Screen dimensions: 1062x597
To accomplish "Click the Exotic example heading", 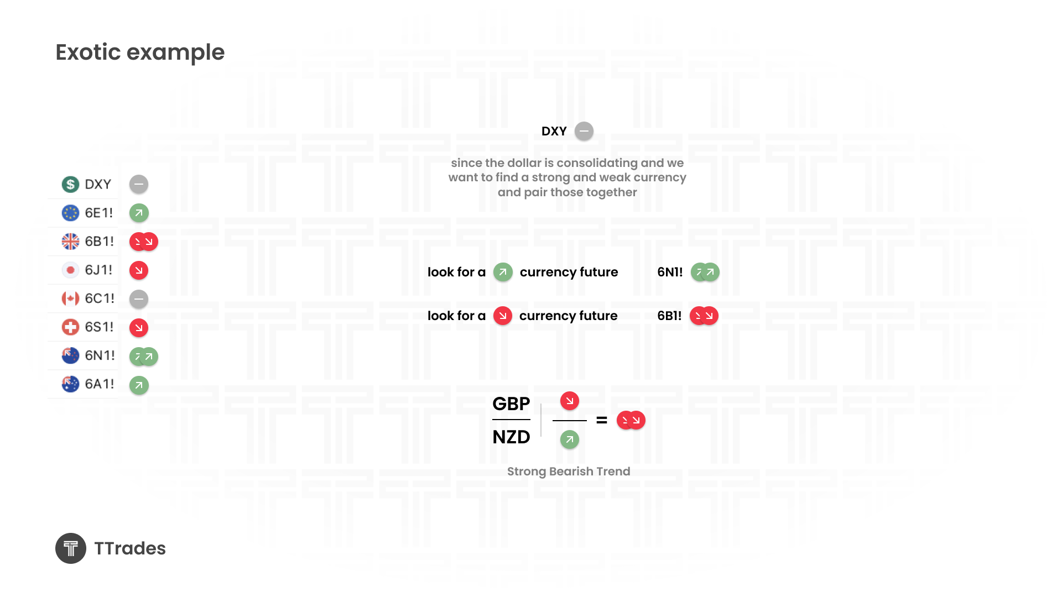I will (140, 53).
